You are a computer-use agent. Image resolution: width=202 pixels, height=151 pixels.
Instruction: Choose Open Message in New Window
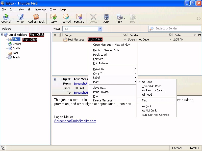click(113, 45)
